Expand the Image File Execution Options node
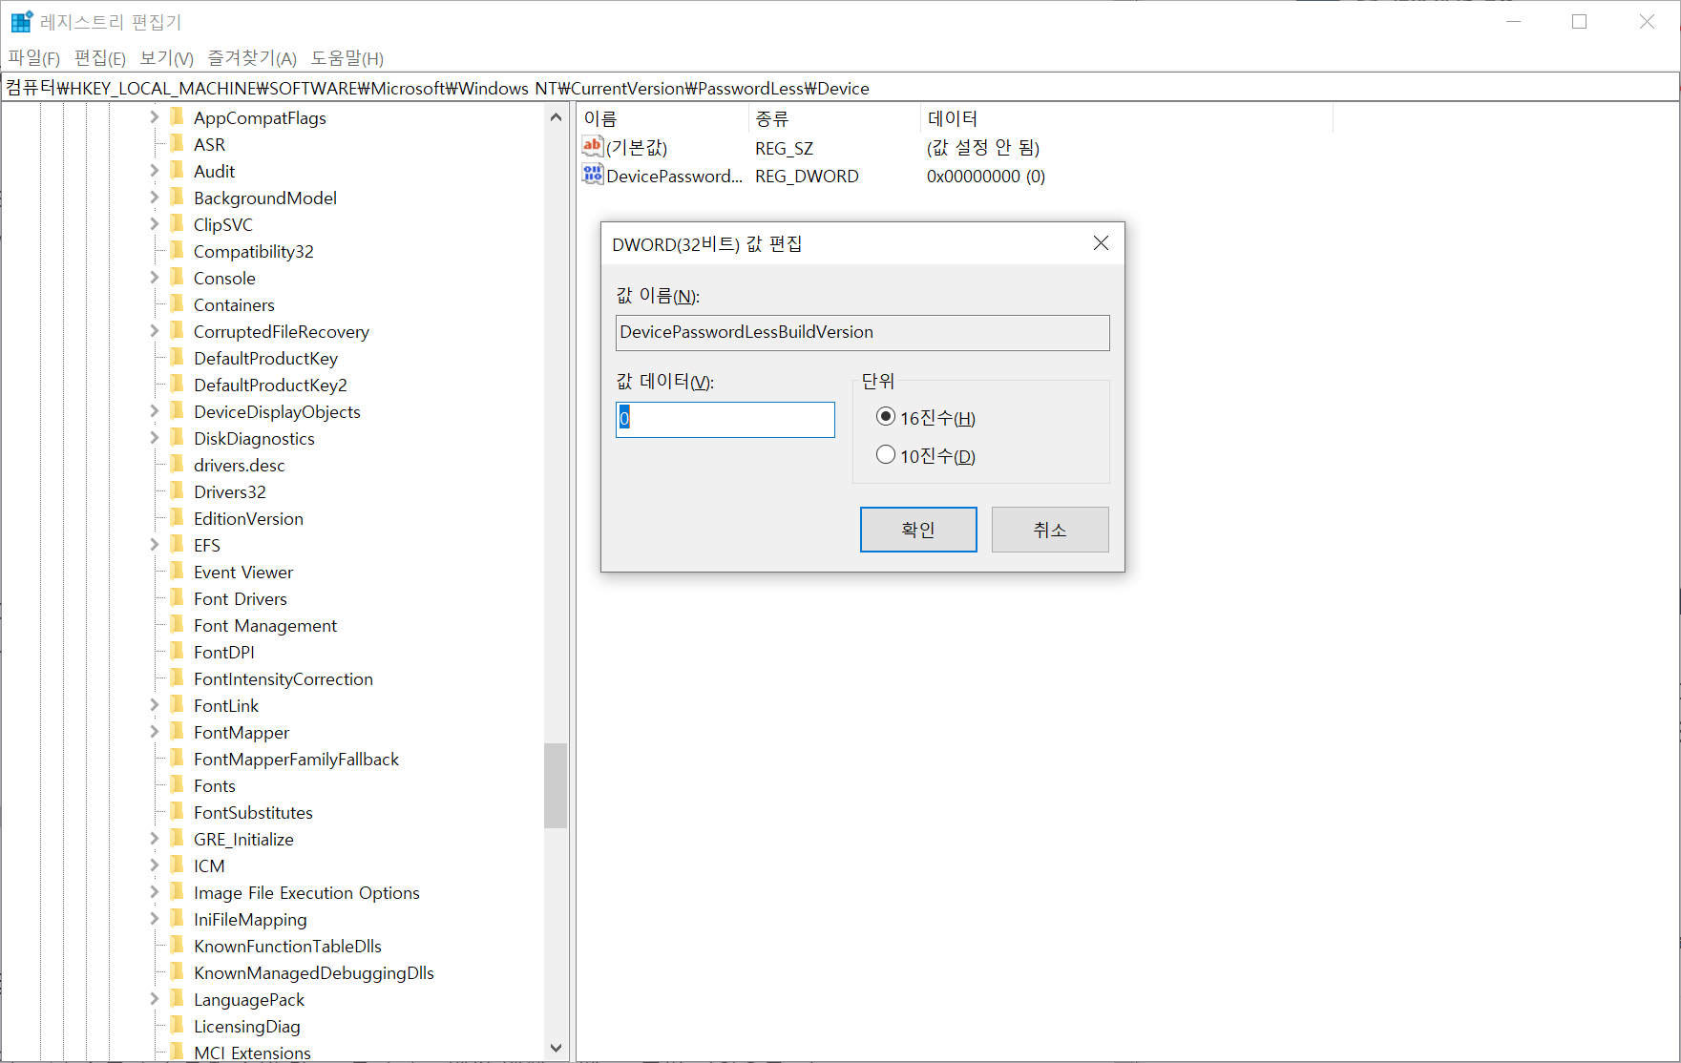1681x1063 pixels. tap(155, 892)
